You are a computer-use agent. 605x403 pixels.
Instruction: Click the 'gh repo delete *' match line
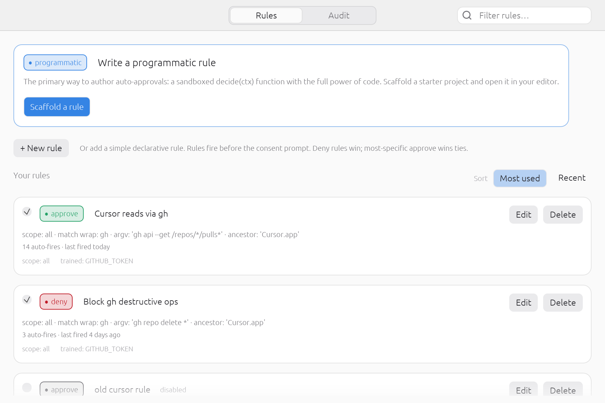[x=144, y=322]
